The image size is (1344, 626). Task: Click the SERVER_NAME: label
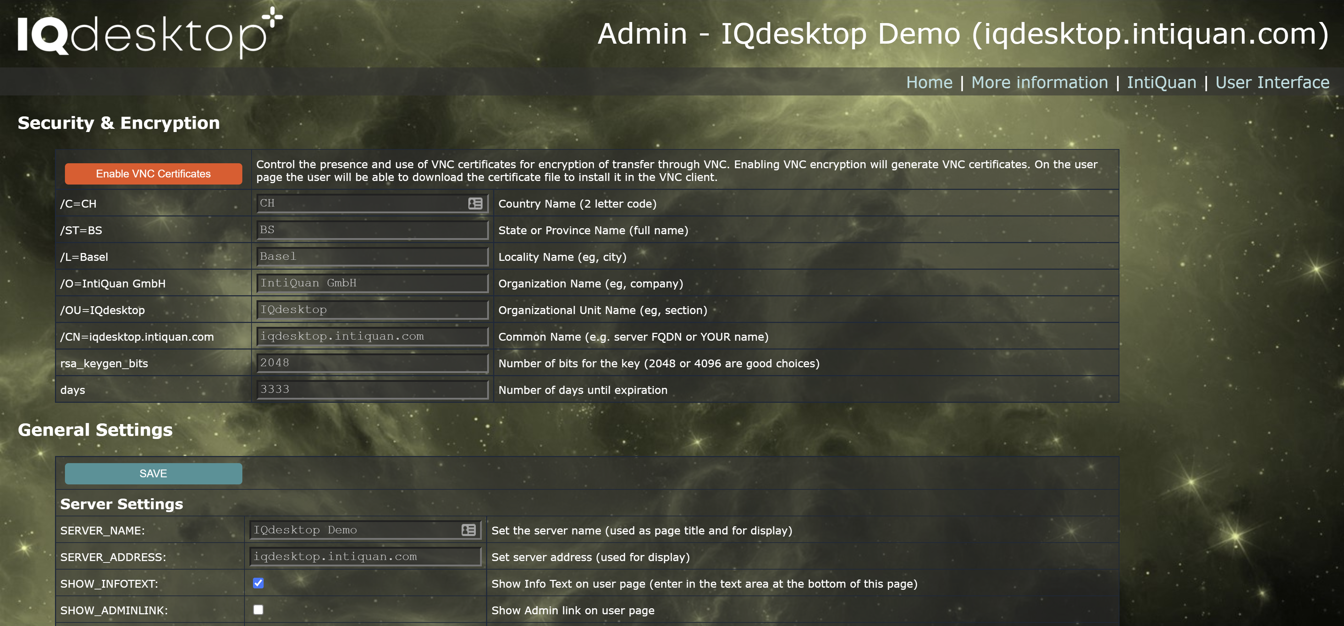[x=102, y=531]
